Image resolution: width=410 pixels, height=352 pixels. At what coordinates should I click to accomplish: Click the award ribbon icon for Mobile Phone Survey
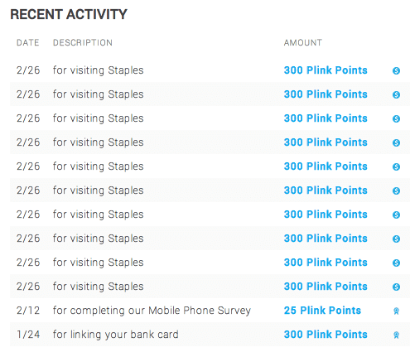(x=396, y=311)
